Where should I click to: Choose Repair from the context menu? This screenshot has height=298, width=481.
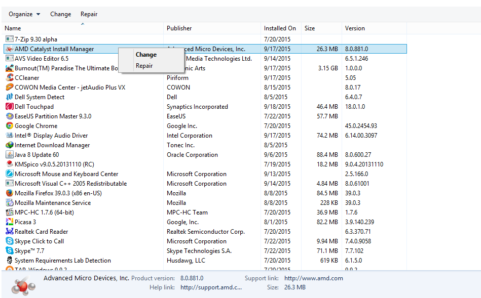[144, 66]
